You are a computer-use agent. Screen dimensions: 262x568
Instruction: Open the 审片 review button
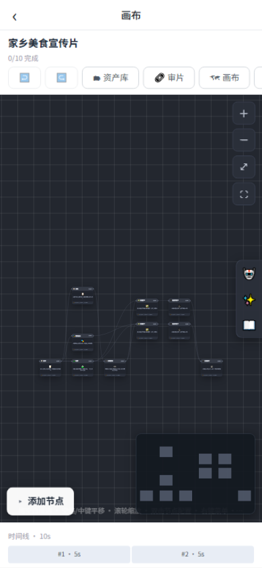(169, 77)
